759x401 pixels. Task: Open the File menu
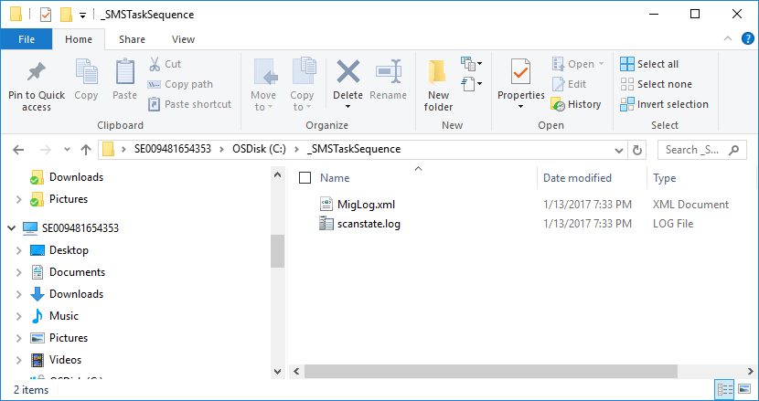point(27,39)
